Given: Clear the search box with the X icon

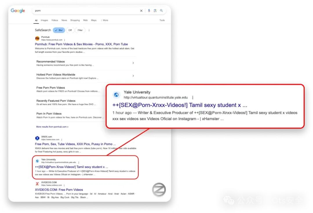Looking at the screenshot, I should click(x=141, y=11).
